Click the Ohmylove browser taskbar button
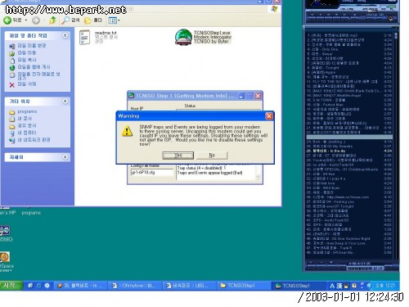The image size is (409, 307). coord(135,286)
